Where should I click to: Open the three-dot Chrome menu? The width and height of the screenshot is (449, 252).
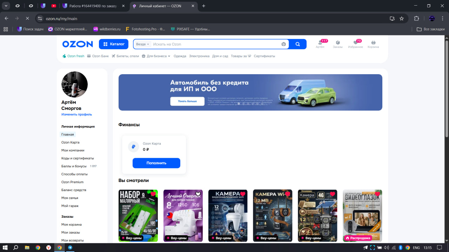tap(443, 19)
